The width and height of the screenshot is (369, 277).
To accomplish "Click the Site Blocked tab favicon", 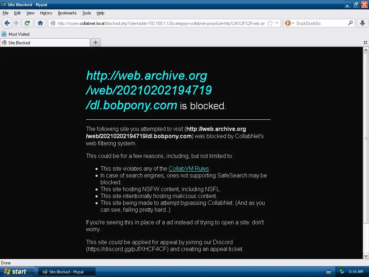I will 4,43.
